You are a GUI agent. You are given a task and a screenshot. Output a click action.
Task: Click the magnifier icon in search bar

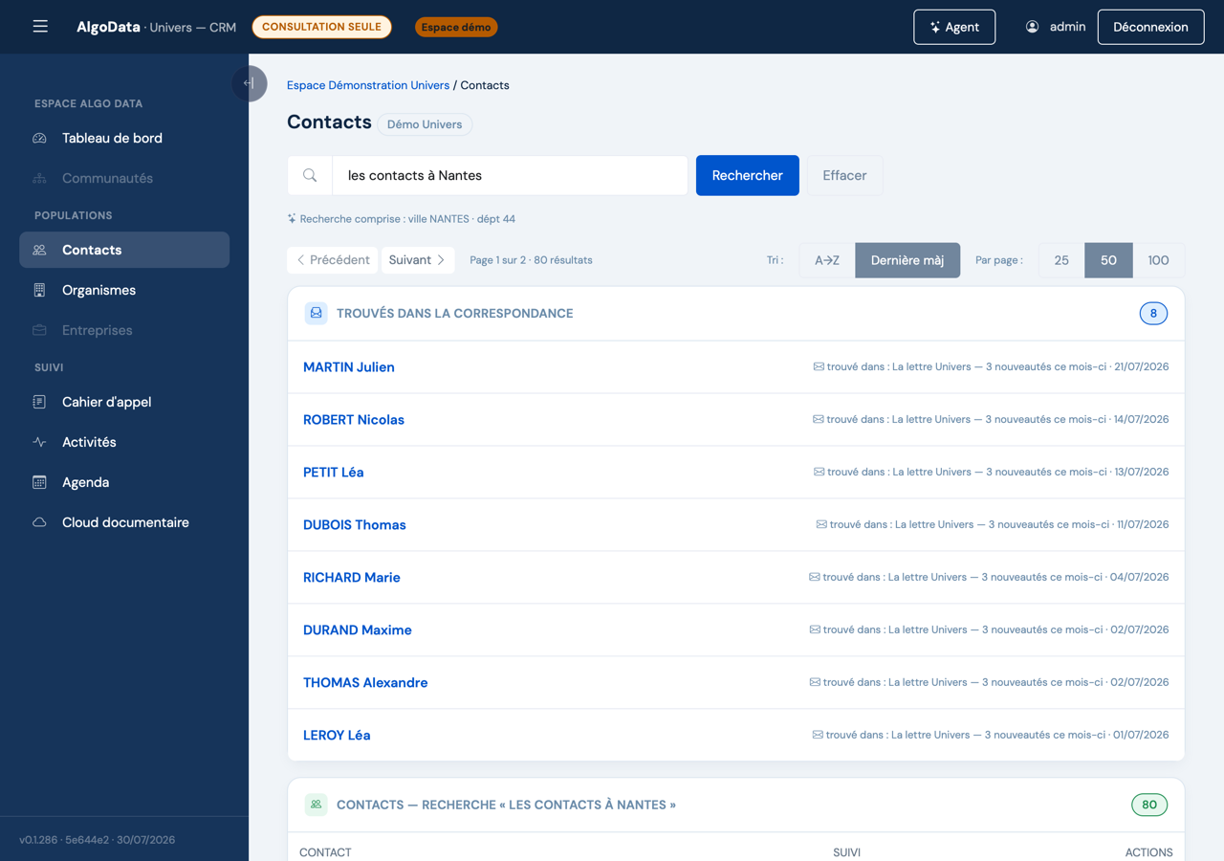[310, 175]
